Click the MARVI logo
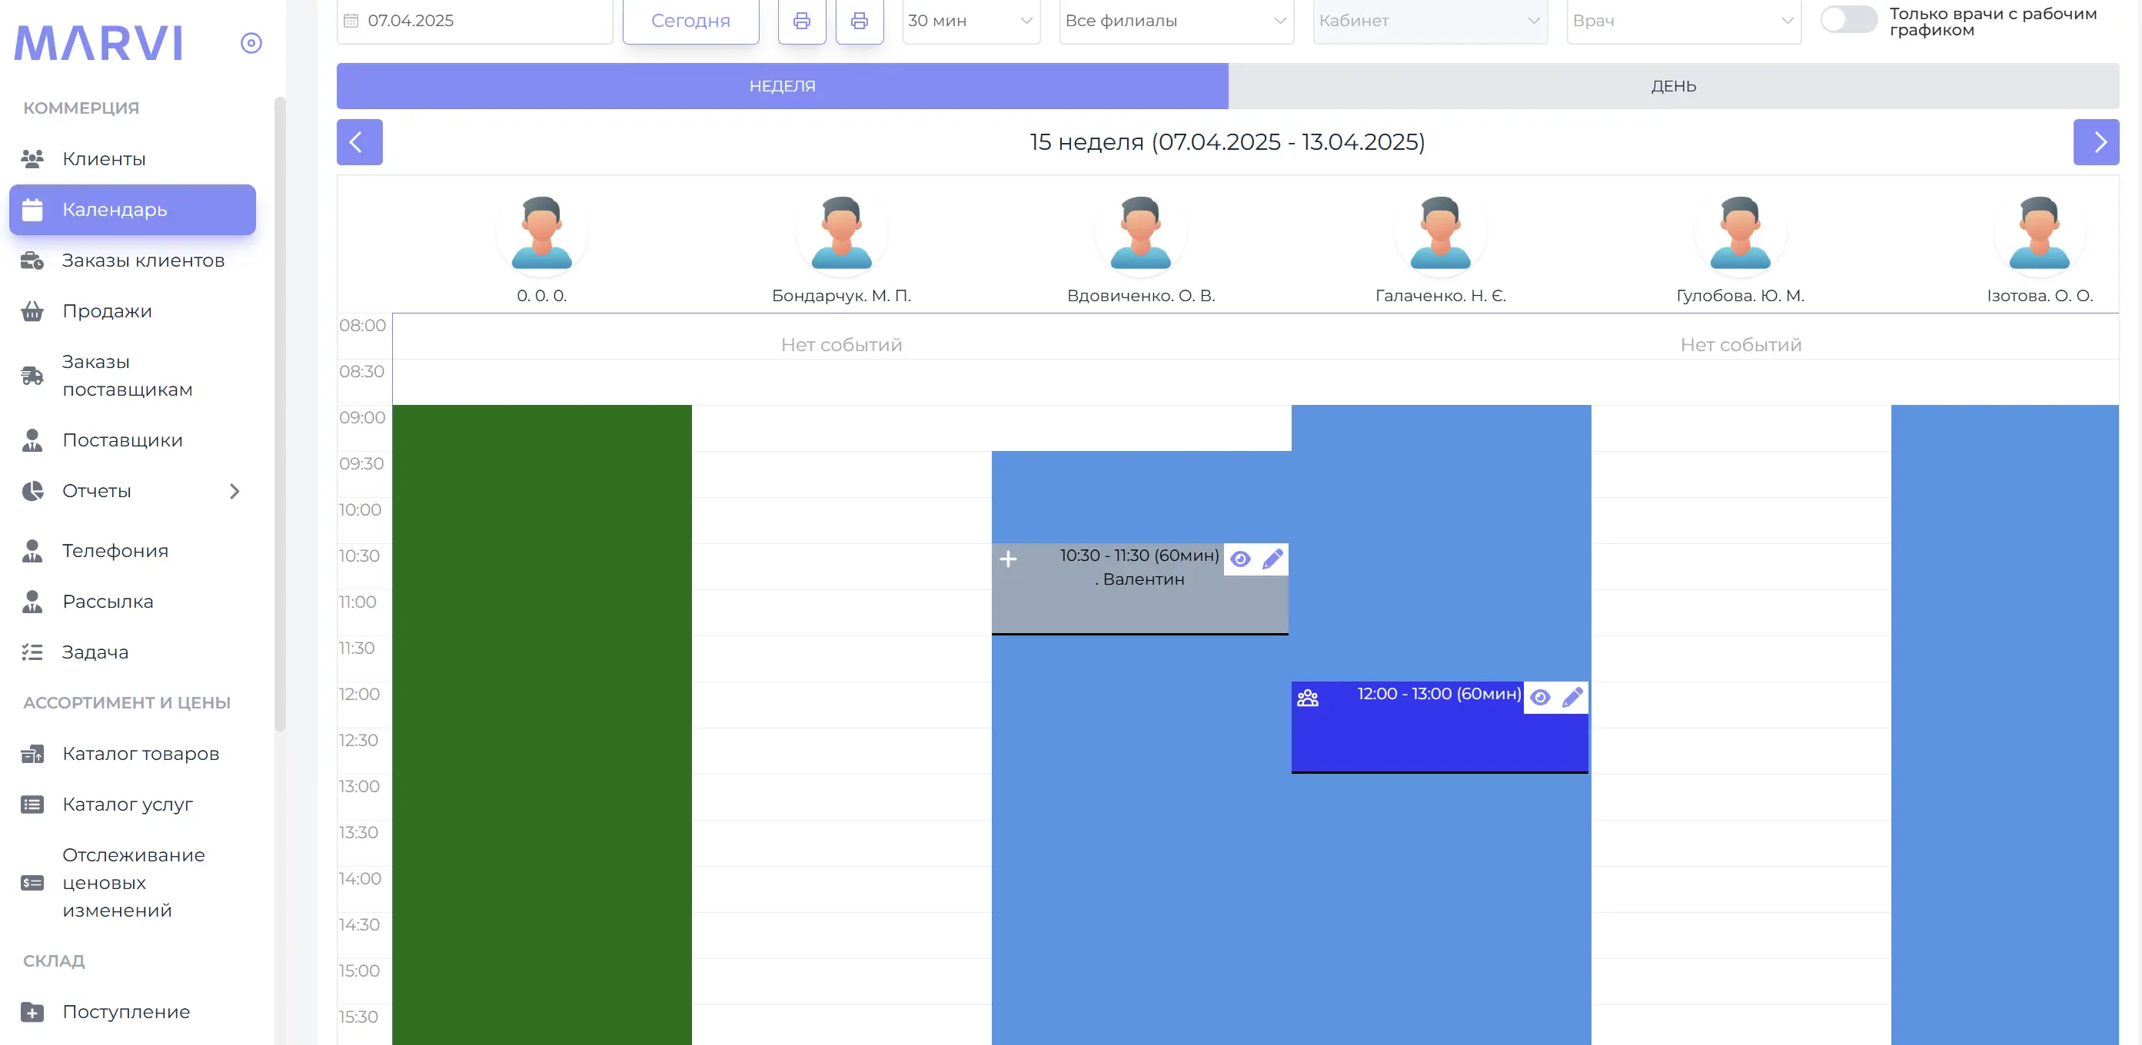This screenshot has height=1045, width=2142. pos(99,43)
